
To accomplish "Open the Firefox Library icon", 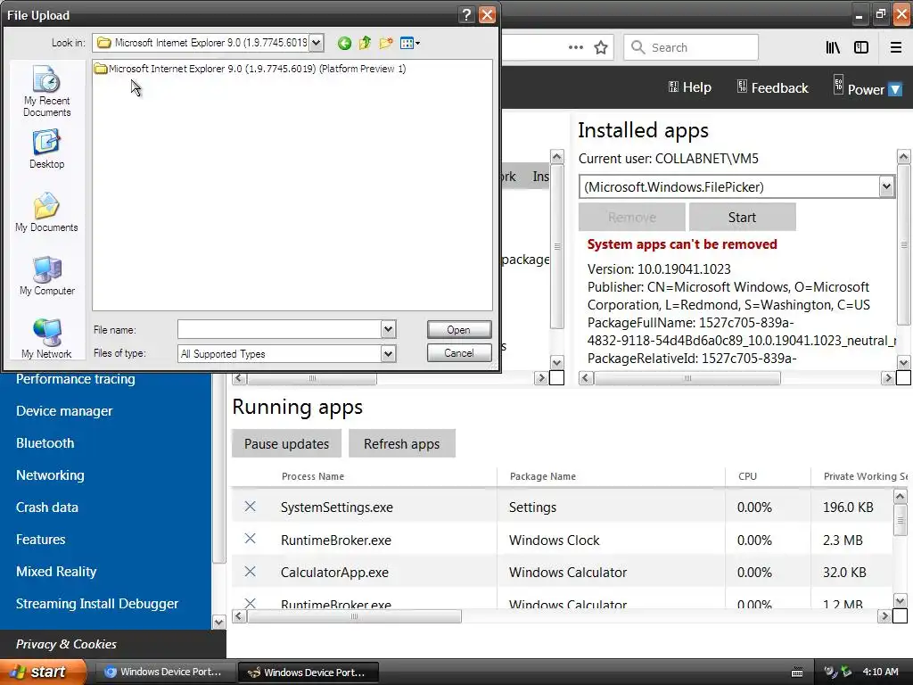I will point(833,48).
